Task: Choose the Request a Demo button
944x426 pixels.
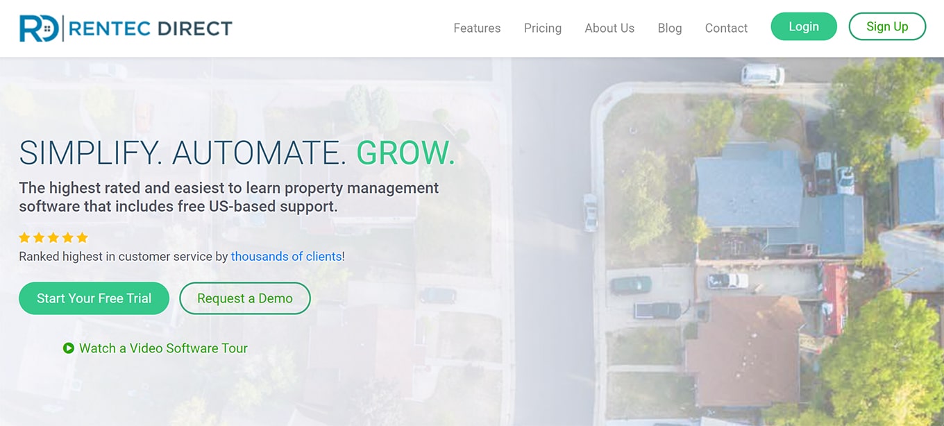Action: 245,298
